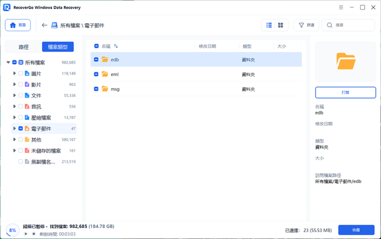381x239 pixels.
Task: Switch to the 檔案類型 tab
Action: pyautogui.click(x=58, y=47)
